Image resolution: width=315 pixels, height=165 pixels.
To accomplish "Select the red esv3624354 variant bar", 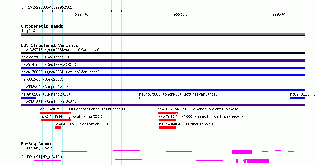I will pos(168,113).
